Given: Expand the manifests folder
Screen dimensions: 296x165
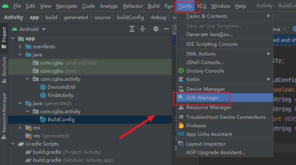Looking at the screenshot, I should coord(20,47).
